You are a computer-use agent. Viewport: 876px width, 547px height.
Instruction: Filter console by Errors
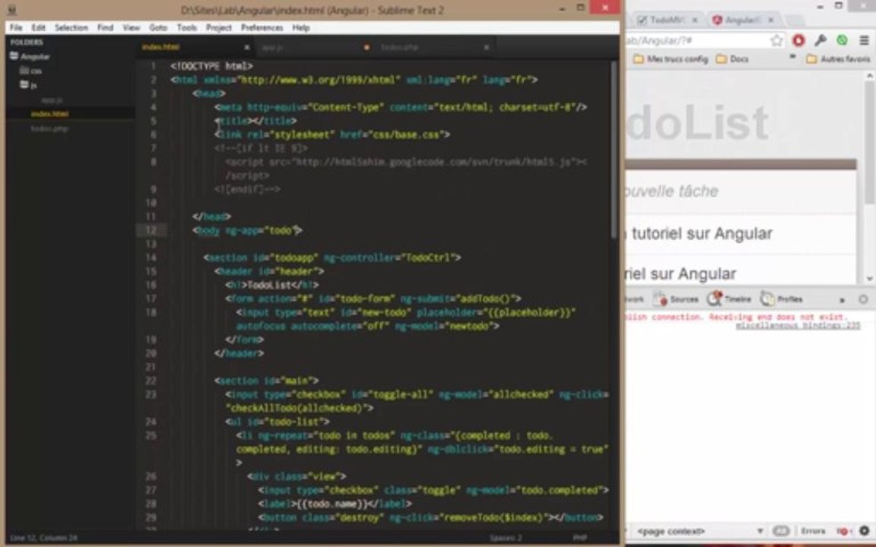pos(813,531)
